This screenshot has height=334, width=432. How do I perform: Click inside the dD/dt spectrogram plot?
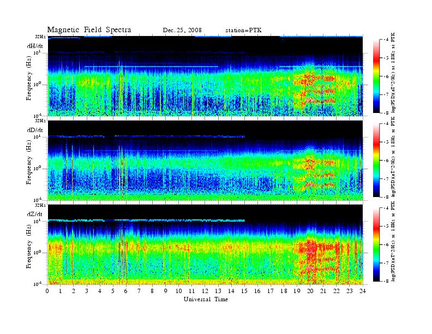click(x=205, y=160)
